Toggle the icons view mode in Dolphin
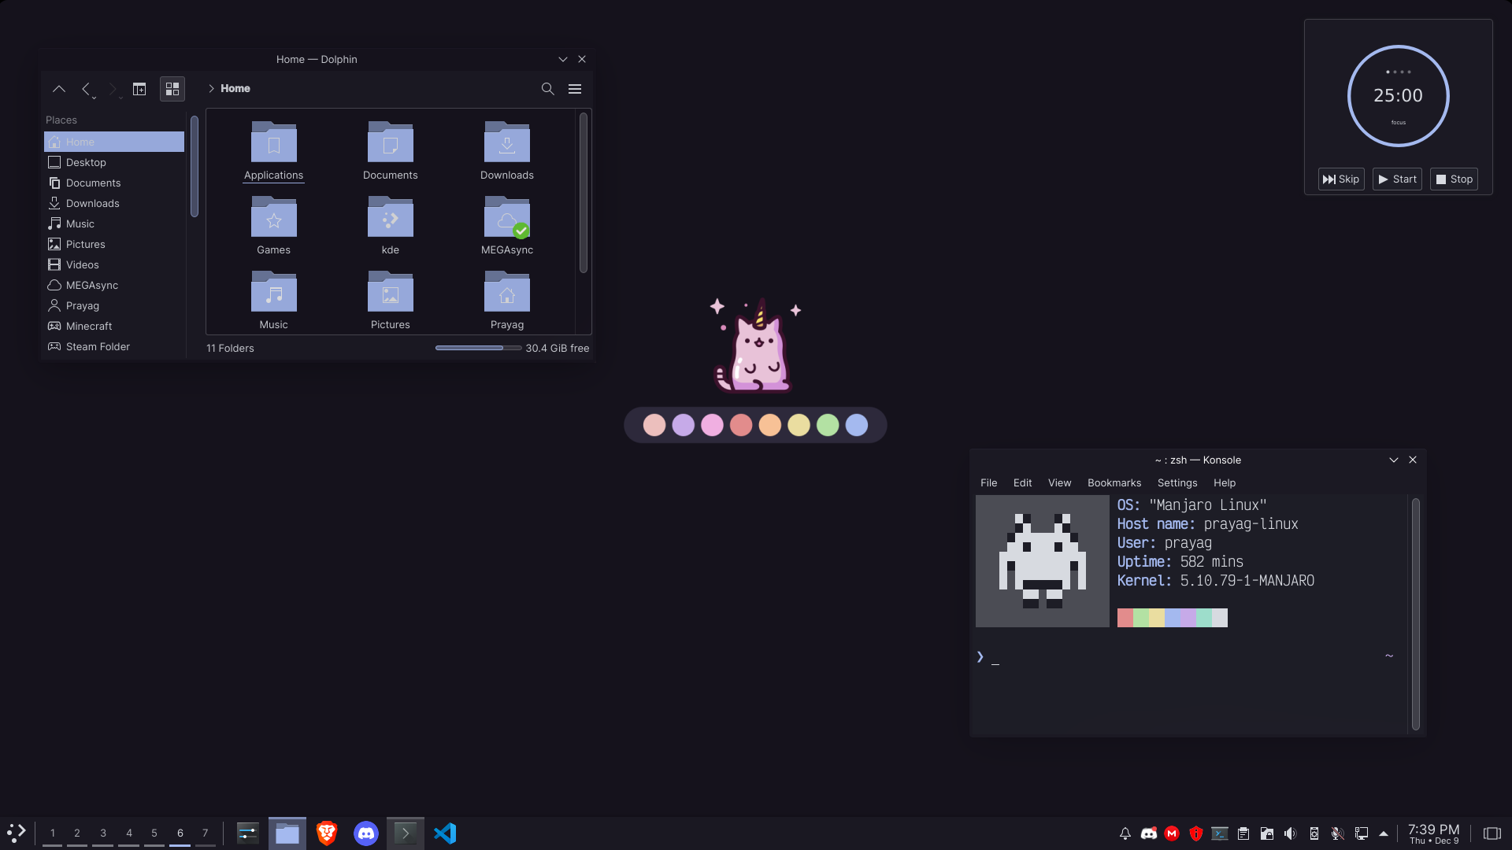 (x=172, y=89)
